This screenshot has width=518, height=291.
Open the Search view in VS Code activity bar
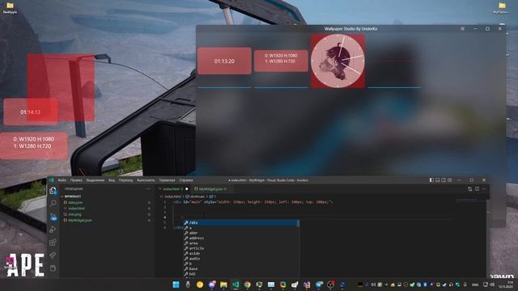[x=53, y=204]
